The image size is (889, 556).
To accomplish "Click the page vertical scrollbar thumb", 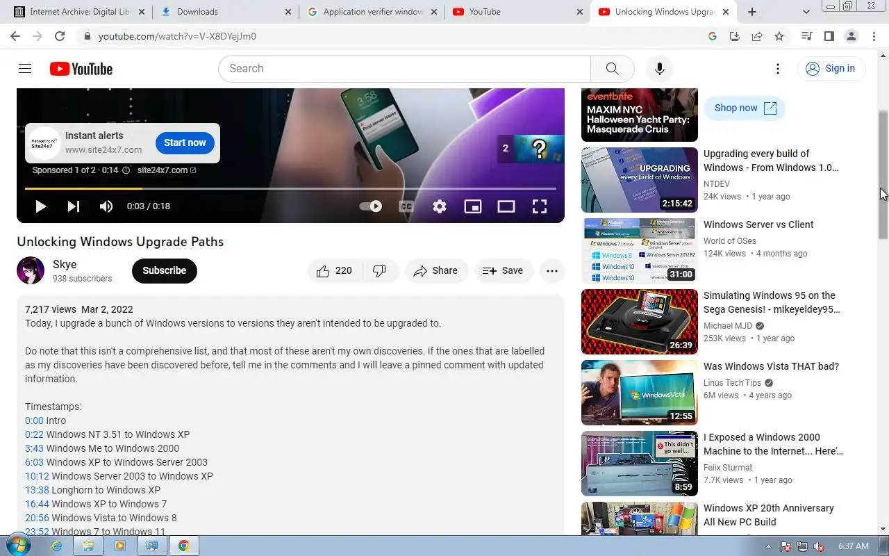I will click(883, 174).
